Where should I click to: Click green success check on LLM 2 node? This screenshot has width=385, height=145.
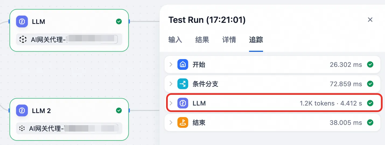119,111
